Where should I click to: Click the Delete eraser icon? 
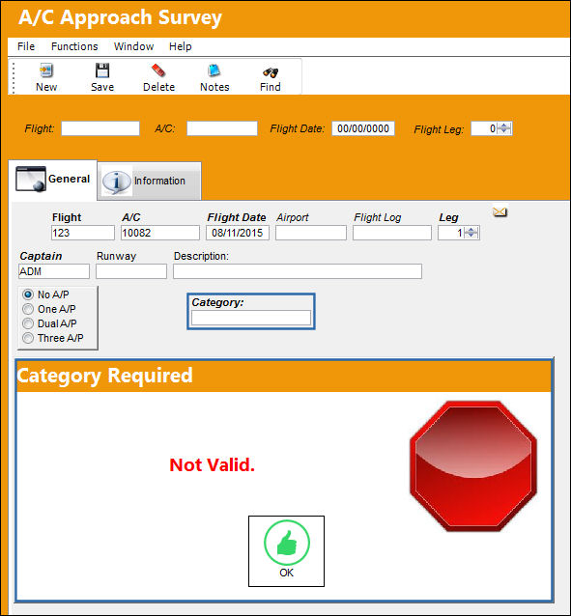tap(158, 70)
